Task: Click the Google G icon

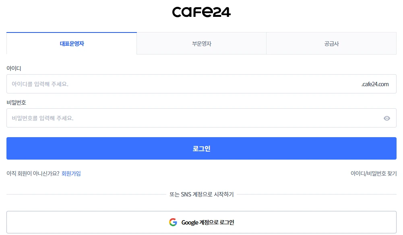Action: pos(173,222)
